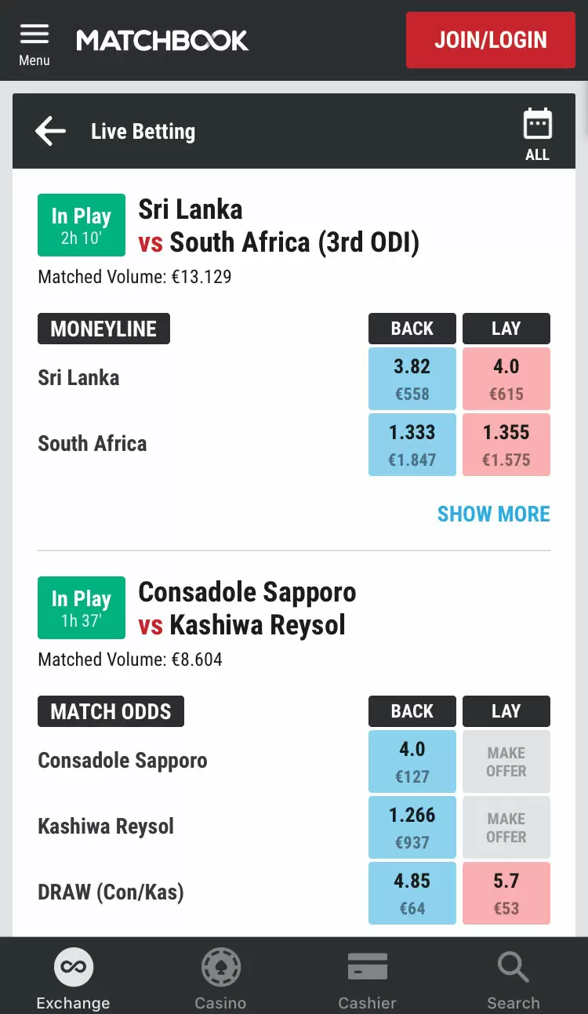Back South Africa at 1.333
This screenshot has height=1014, width=588.
click(412, 445)
